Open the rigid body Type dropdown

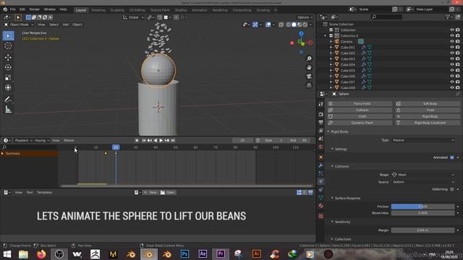point(423,140)
